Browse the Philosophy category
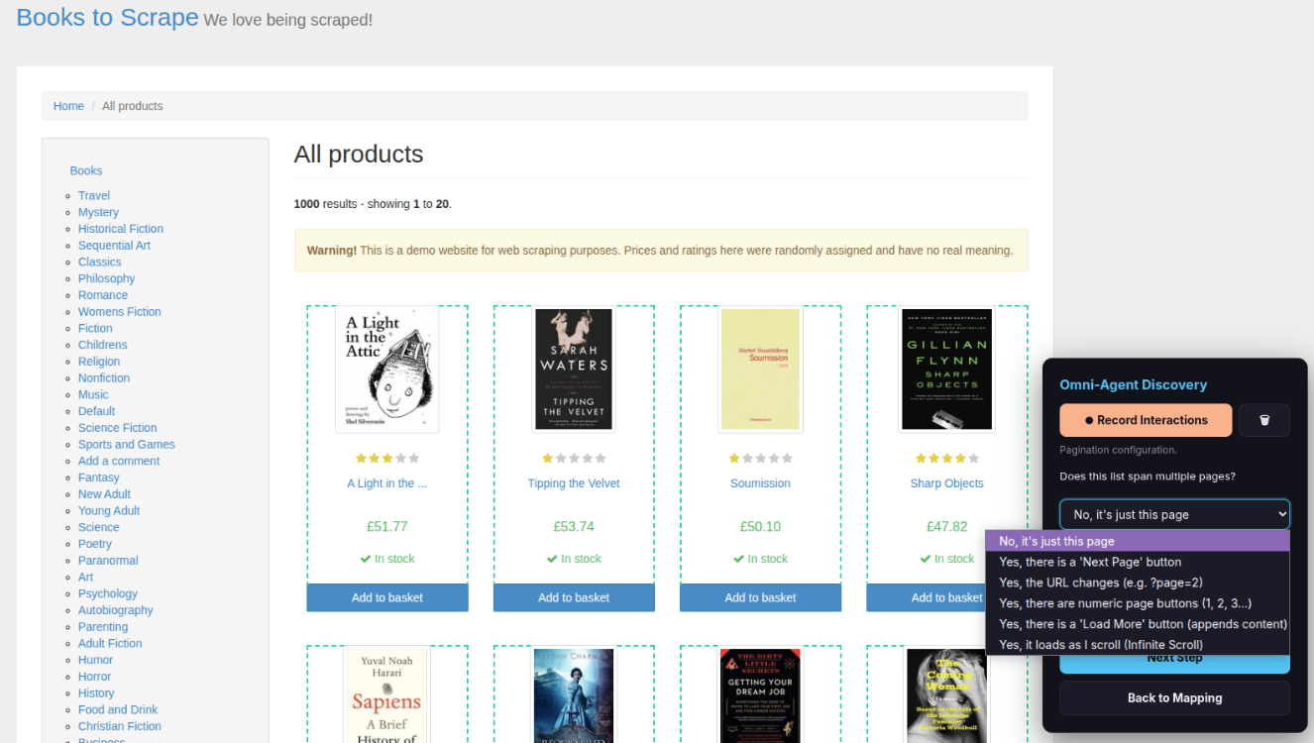This screenshot has width=1314, height=743. pyautogui.click(x=107, y=278)
